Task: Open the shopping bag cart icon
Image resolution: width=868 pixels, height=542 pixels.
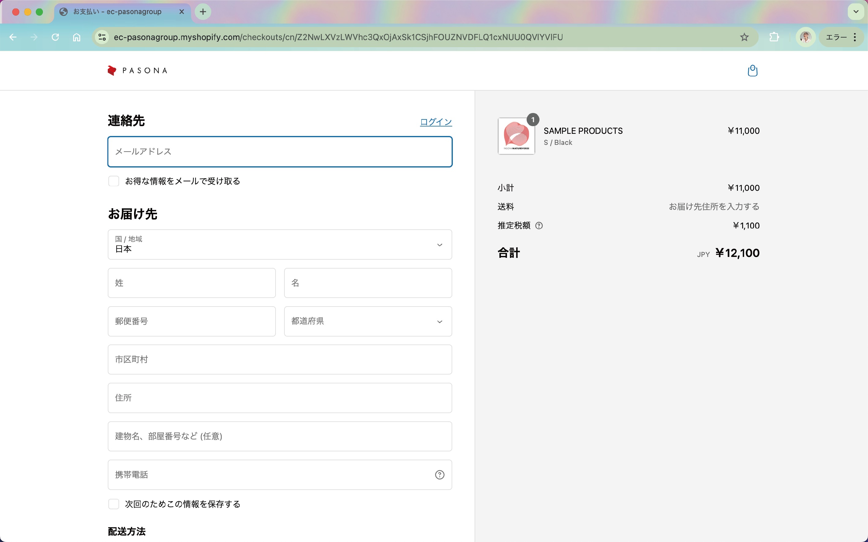Action: (x=752, y=71)
